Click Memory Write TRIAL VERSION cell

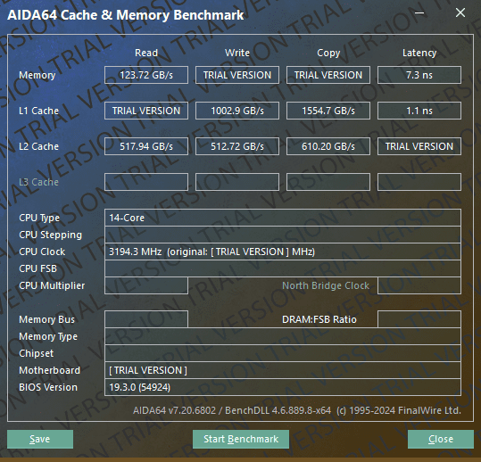click(237, 75)
